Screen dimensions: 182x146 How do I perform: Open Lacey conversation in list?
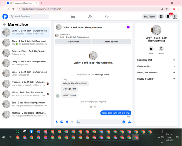tap(25, 63)
